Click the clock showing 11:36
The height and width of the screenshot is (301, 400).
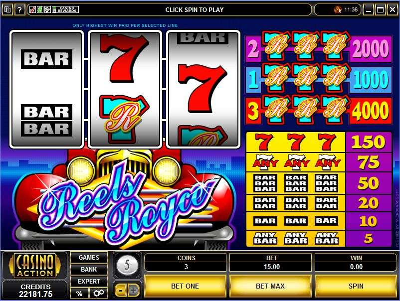pyautogui.click(x=351, y=9)
